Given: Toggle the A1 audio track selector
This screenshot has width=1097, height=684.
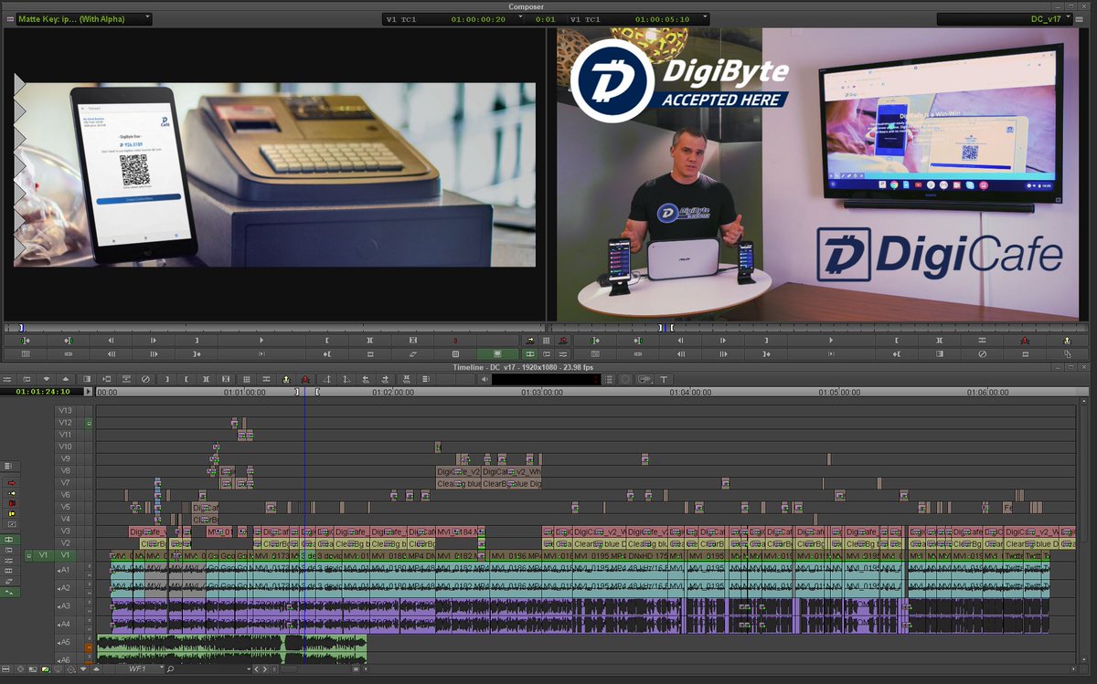Looking at the screenshot, I should click(63, 572).
